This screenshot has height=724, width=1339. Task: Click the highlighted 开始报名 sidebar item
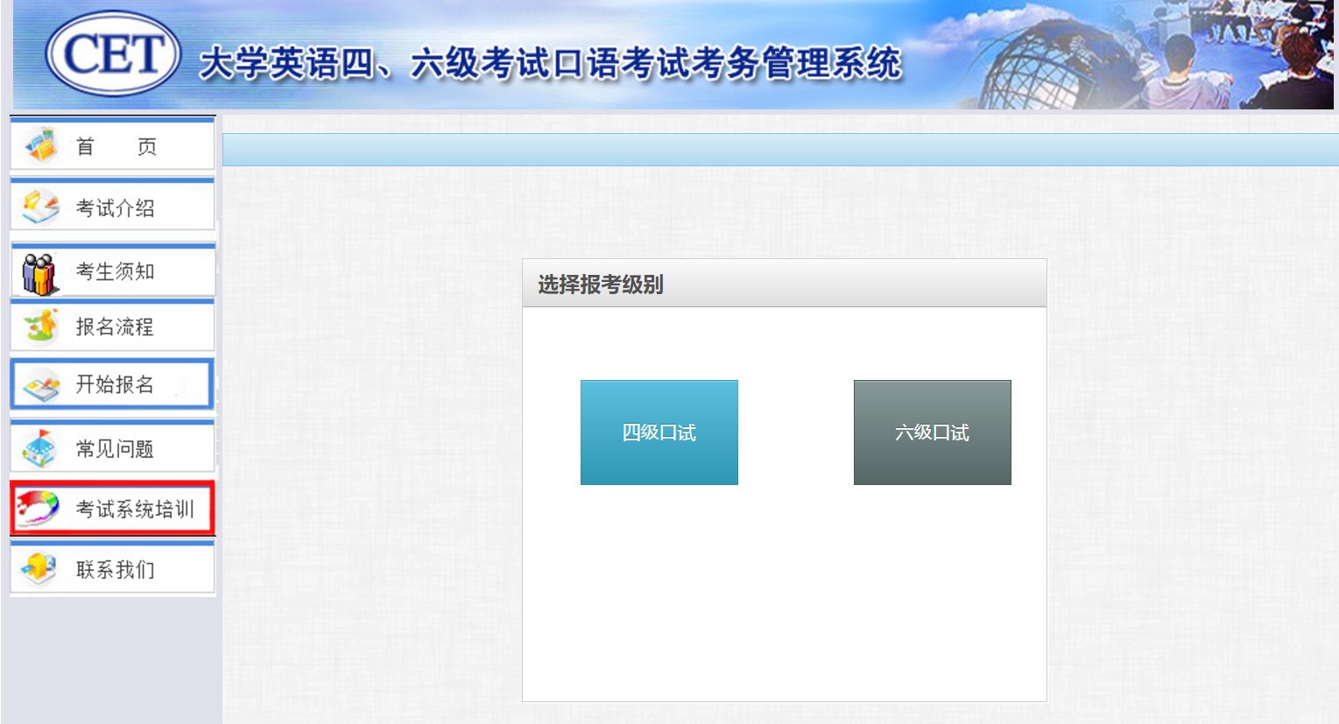(114, 383)
